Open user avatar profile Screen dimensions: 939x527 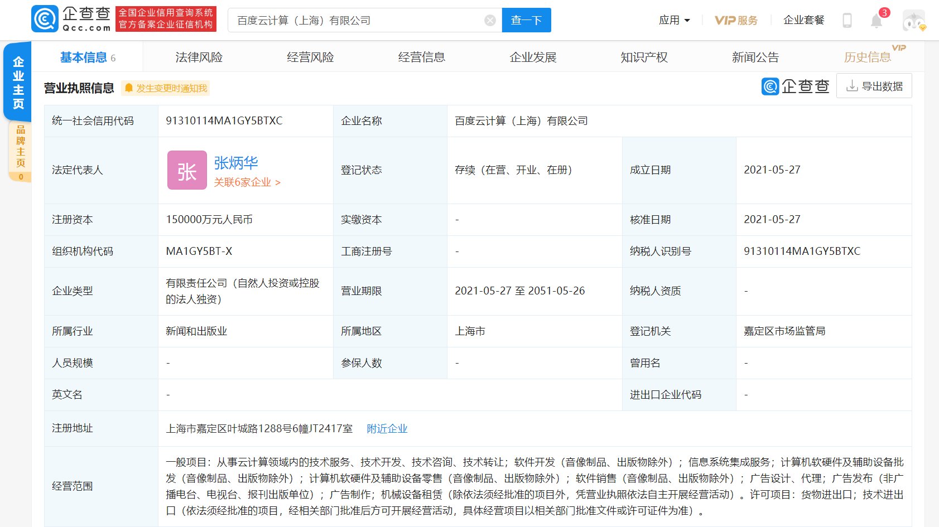(x=914, y=21)
